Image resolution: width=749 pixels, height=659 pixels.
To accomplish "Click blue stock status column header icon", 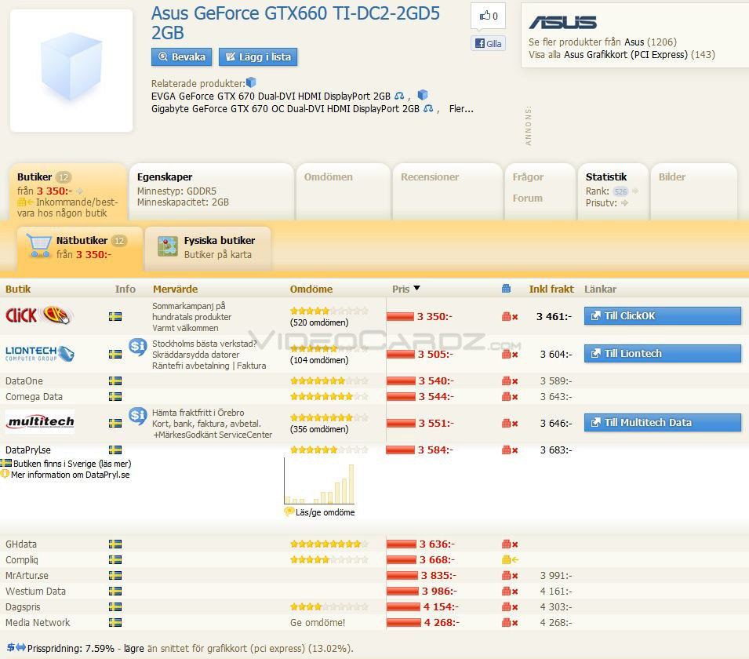I will [x=507, y=289].
